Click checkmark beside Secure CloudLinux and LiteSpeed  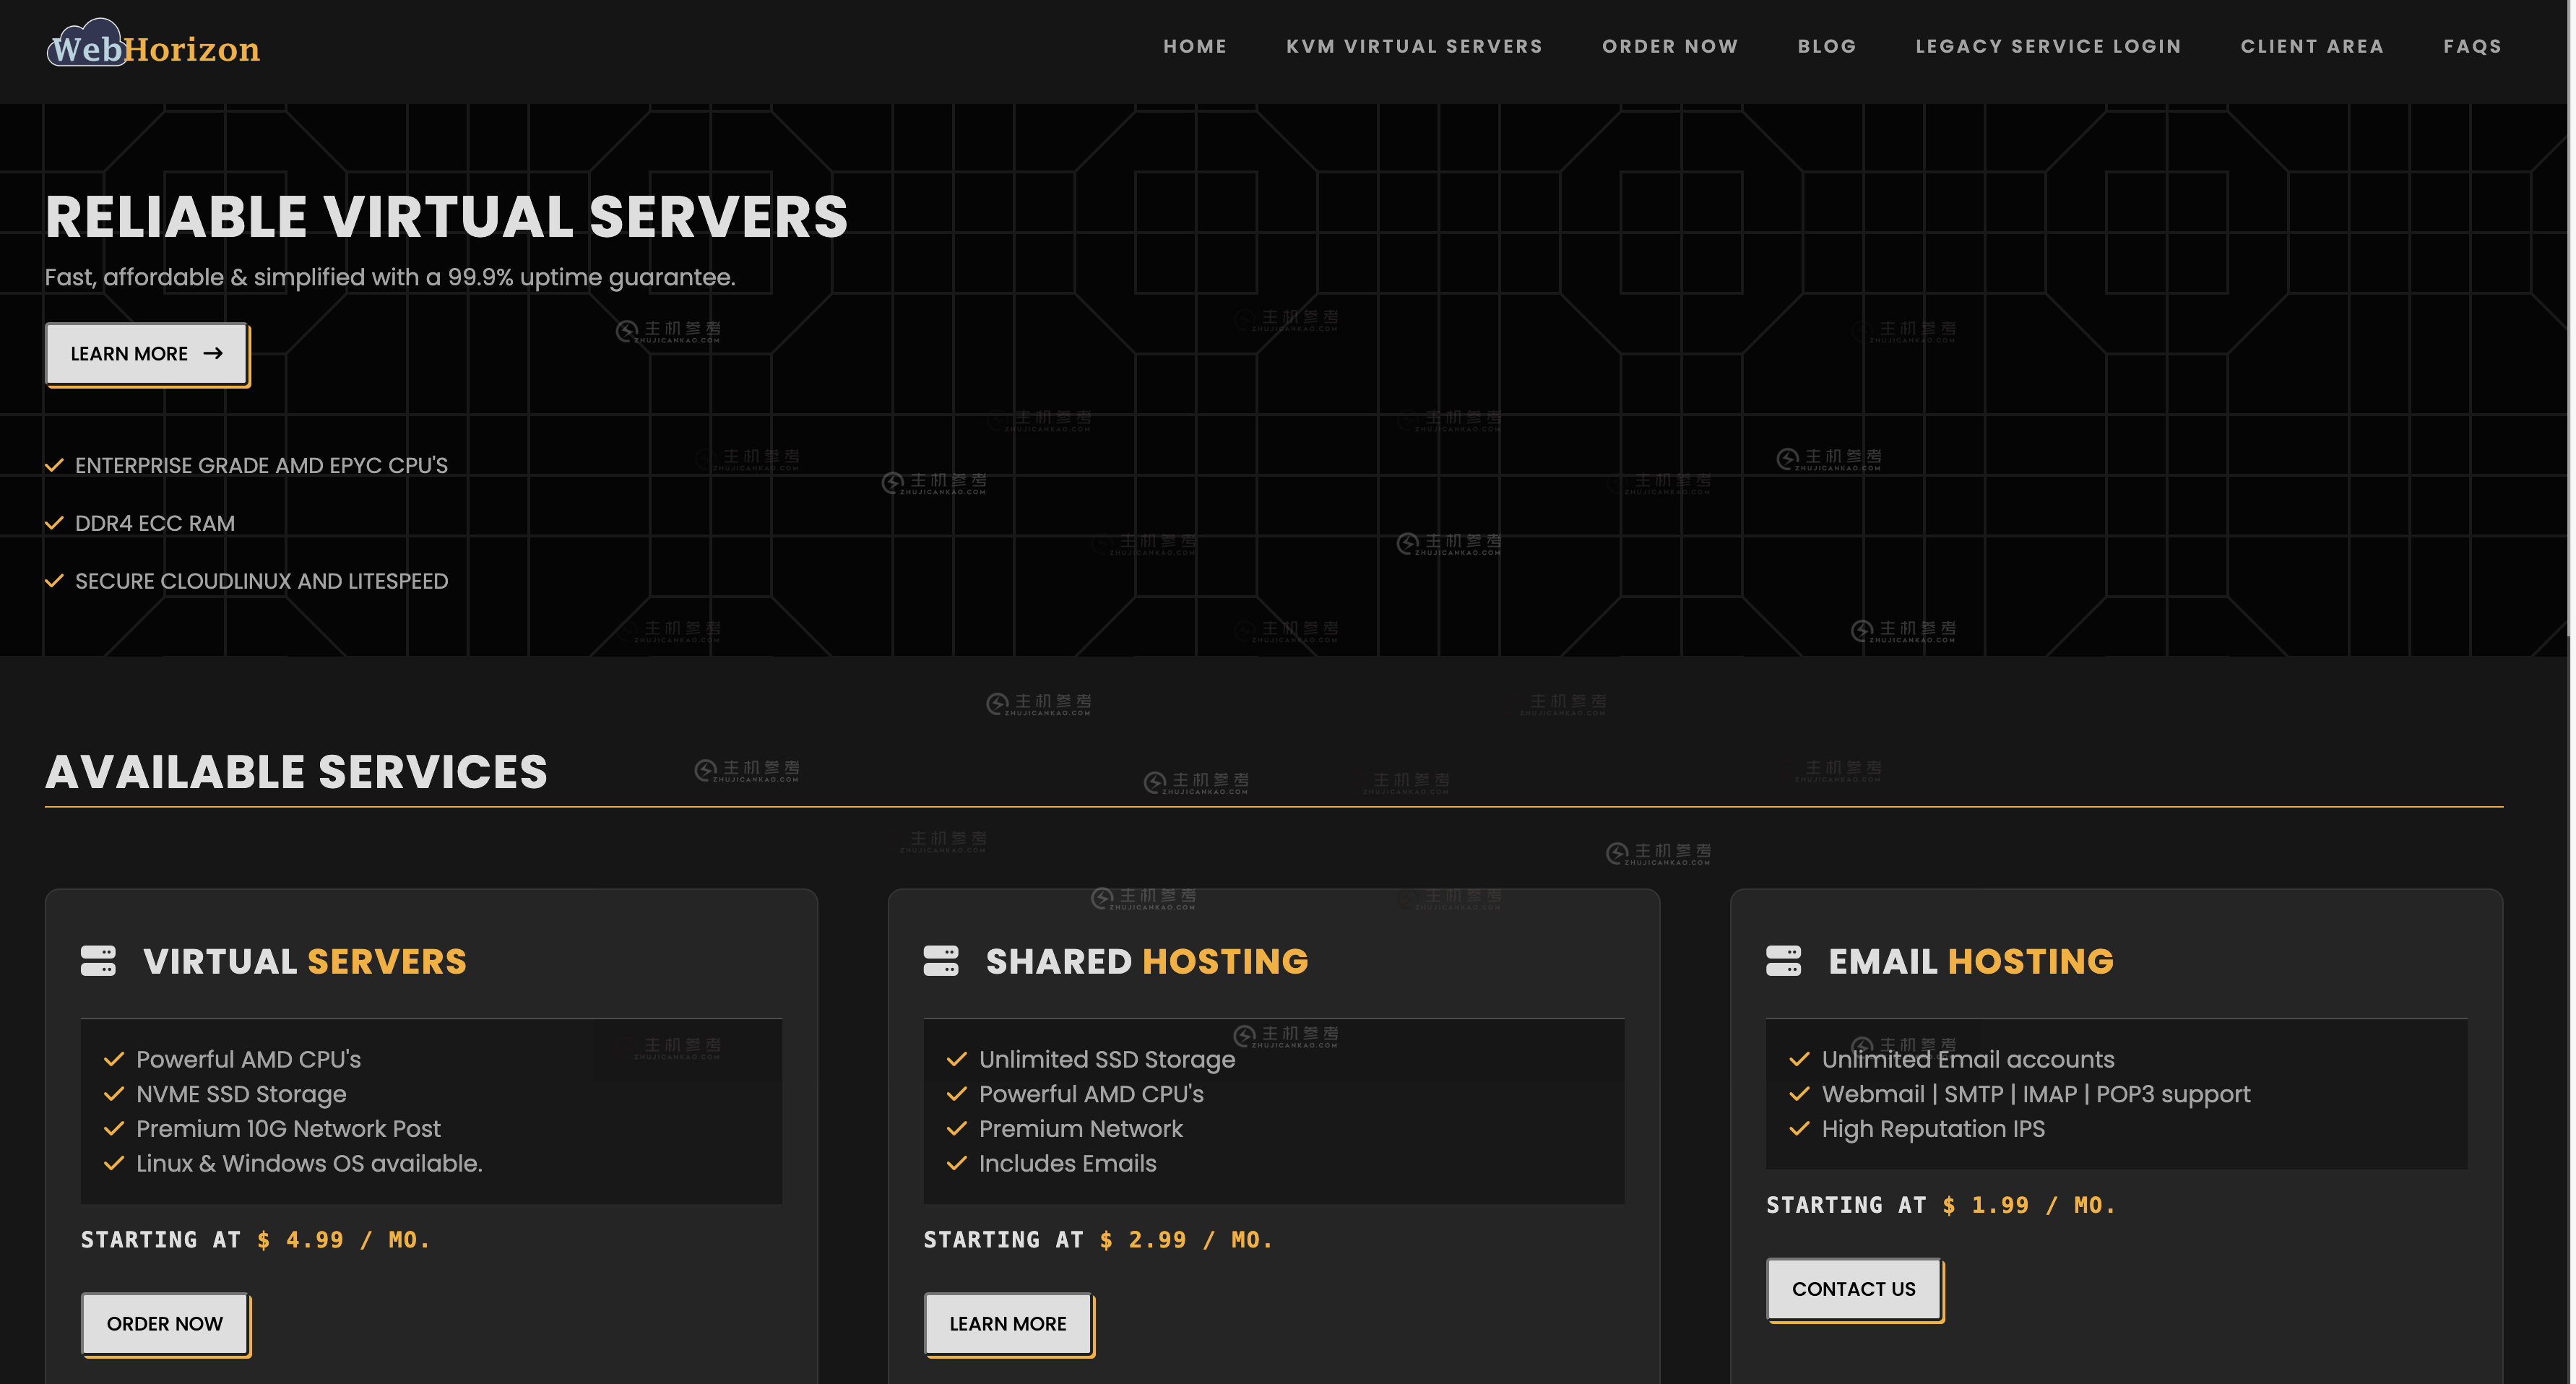click(x=55, y=581)
